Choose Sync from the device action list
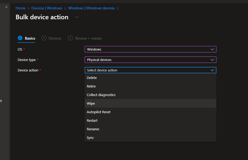This screenshot has width=248, height=160. (151, 138)
